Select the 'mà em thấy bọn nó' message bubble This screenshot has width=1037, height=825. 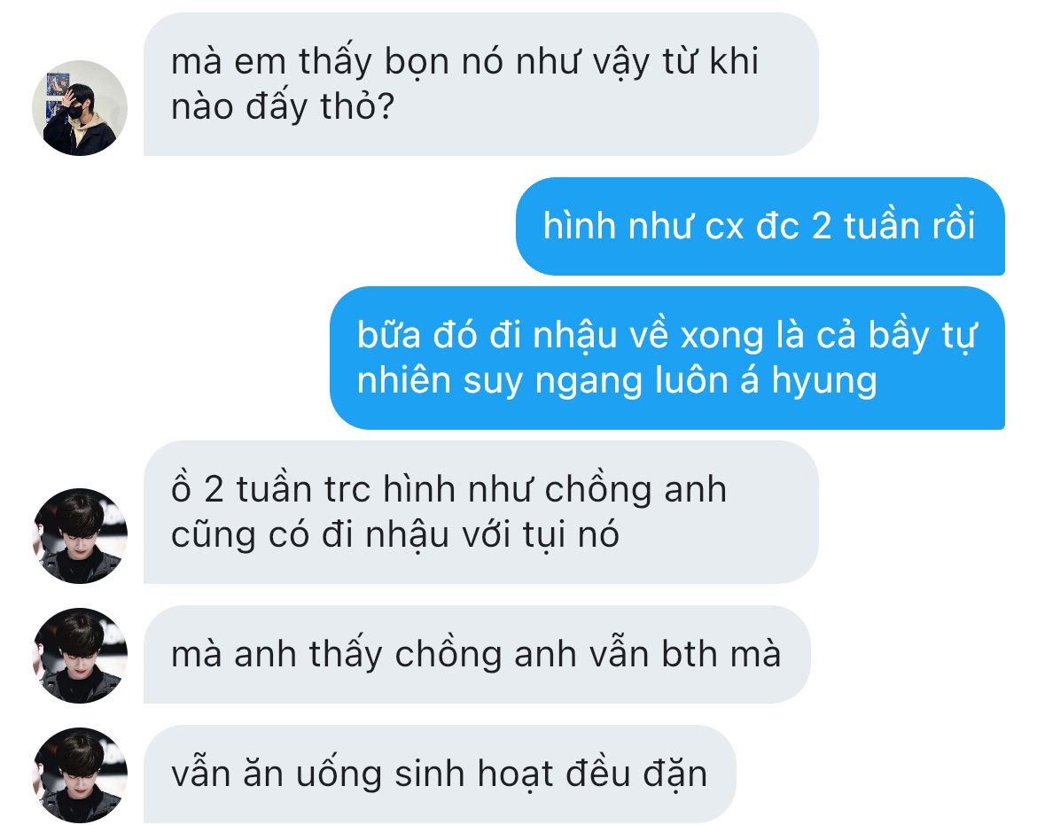point(480,84)
